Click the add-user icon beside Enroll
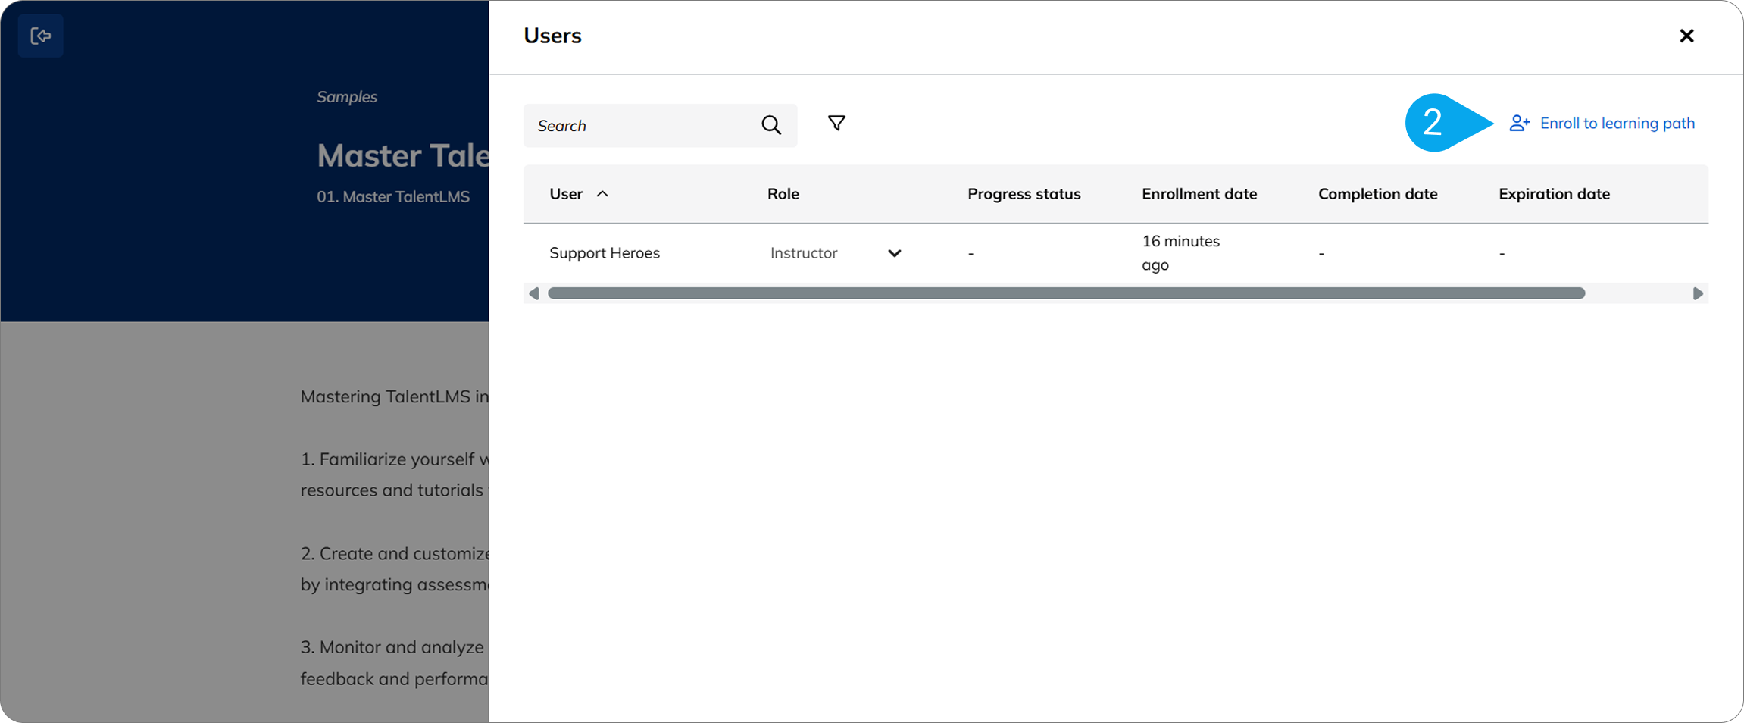 (x=1519, y=123)
